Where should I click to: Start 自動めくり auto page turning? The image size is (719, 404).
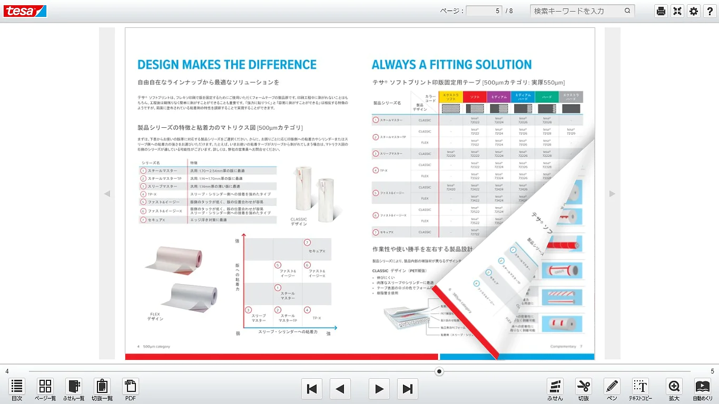click(703, 389)
